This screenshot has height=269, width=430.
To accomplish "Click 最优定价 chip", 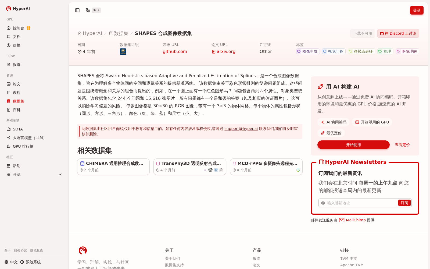I will pyautogui.click(x=331, y=133).
